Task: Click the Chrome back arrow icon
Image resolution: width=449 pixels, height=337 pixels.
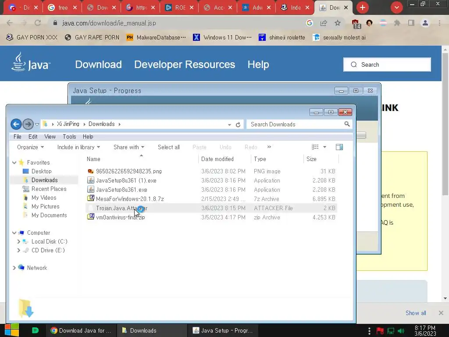Action: [10, 23]
